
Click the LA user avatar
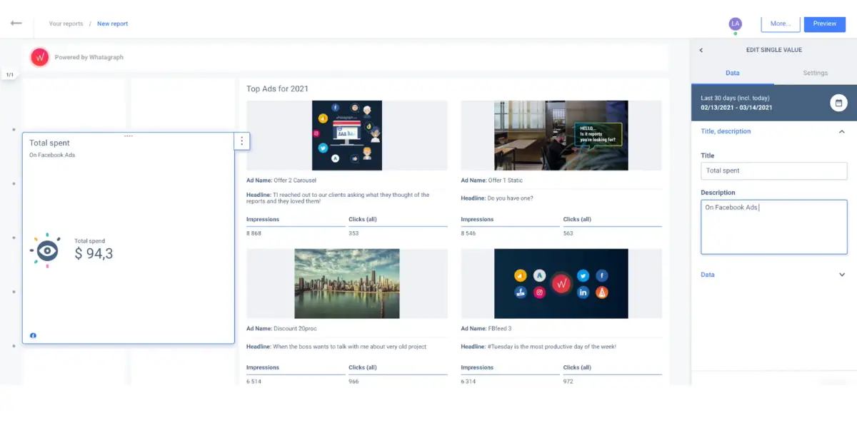click(735, 24)
